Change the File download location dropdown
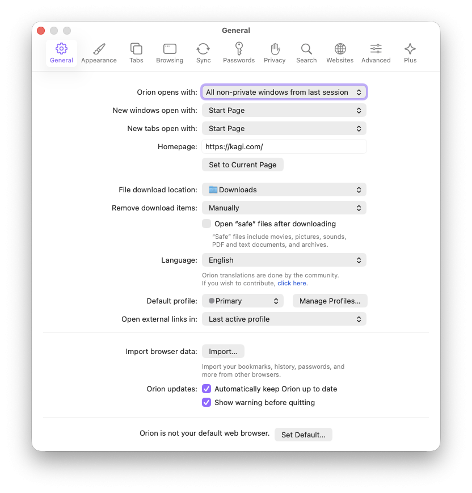The width and height of the screenshot is (472, 493). tap(284, 189)
